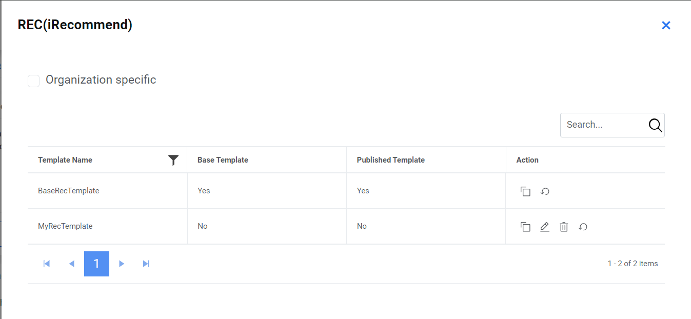Sort by Published Template column header
691x319 pixels.
point(391,160)
